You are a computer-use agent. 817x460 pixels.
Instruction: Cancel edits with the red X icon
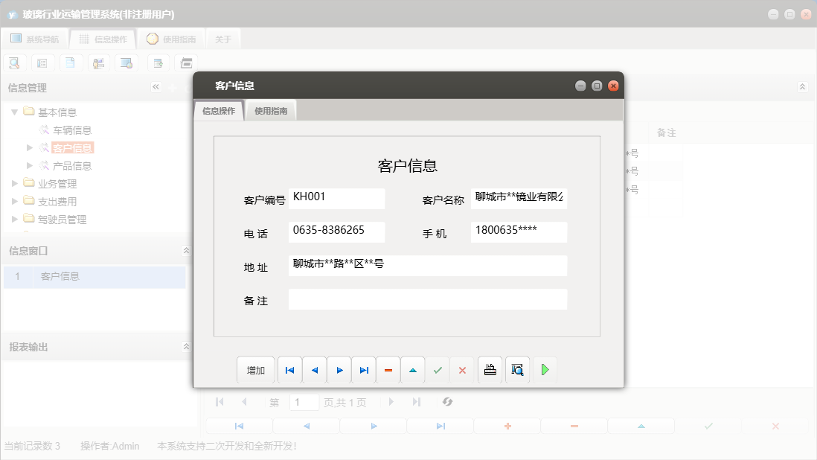461,369
